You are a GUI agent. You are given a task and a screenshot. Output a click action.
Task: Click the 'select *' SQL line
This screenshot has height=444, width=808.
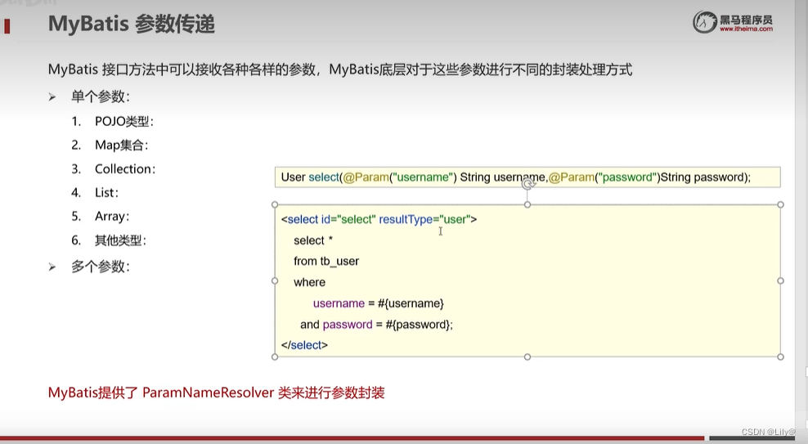(x=313, y=240)
